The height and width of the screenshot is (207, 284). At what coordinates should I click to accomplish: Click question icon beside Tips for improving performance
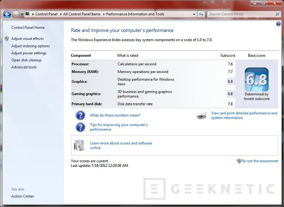tap(80, 127)
